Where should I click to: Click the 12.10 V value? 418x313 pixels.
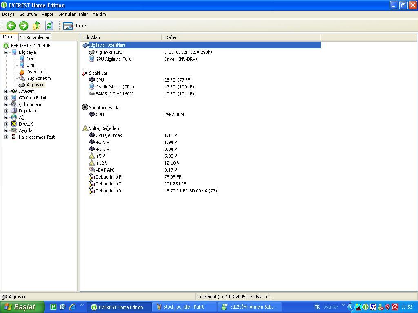click(x=172, y=163)
